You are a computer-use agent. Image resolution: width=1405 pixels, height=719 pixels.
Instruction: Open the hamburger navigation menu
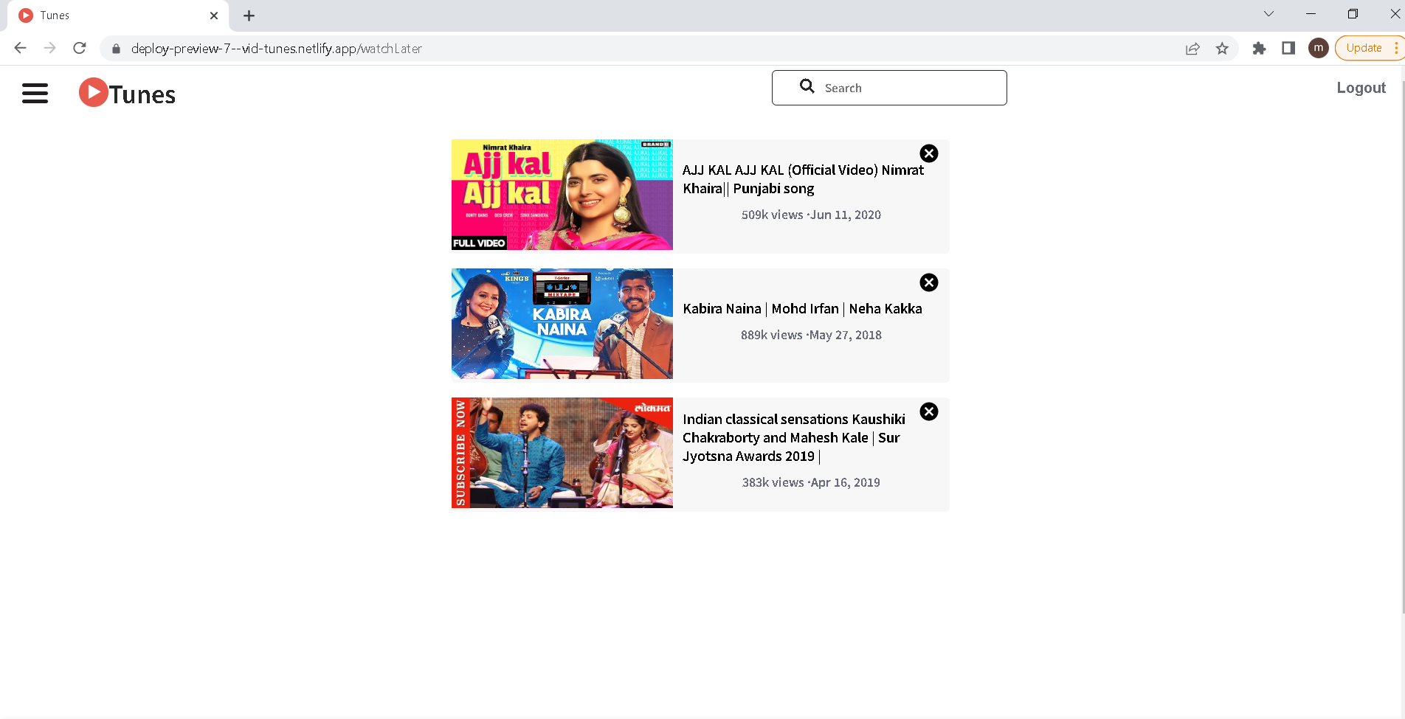35,93
